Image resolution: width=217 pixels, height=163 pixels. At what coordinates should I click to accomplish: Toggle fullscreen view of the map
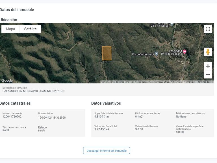[208, 29]
